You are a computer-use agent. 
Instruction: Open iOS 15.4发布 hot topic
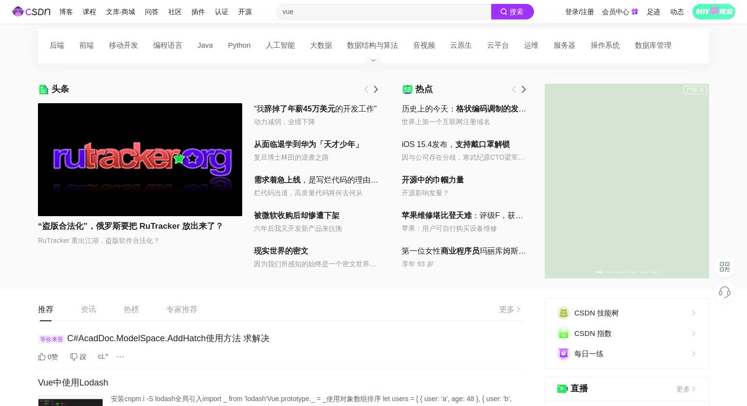click(x=456, y=144)
